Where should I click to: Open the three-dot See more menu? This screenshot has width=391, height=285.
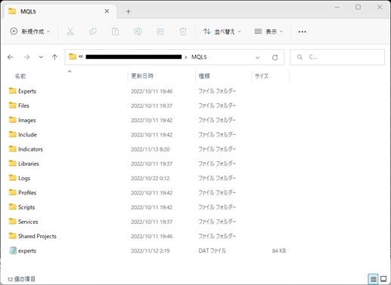tap(302, 32)
